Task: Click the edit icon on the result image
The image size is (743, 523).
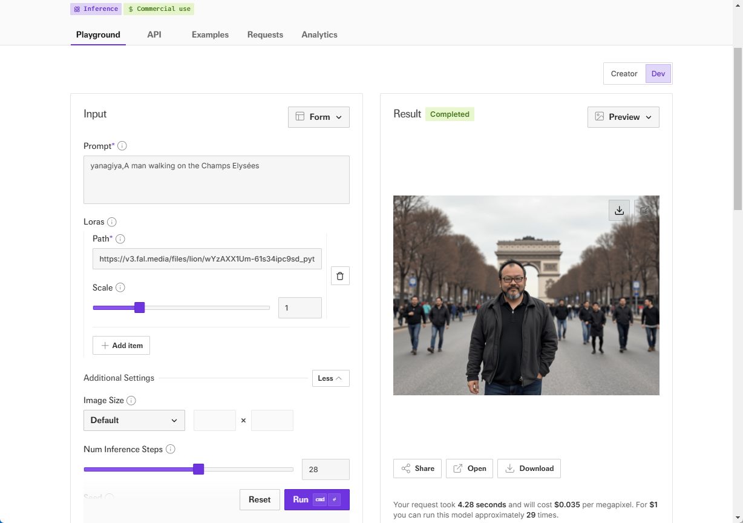Action: 644,211
